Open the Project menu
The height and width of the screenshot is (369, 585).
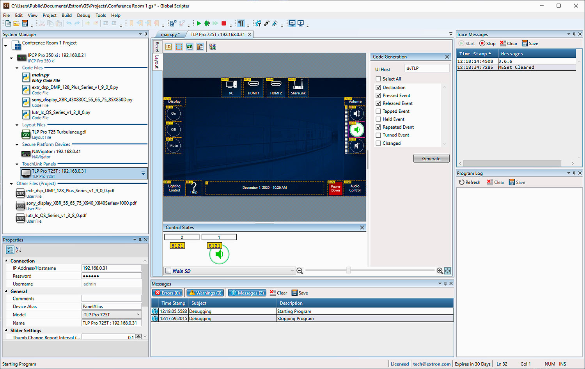click(50, 15)
